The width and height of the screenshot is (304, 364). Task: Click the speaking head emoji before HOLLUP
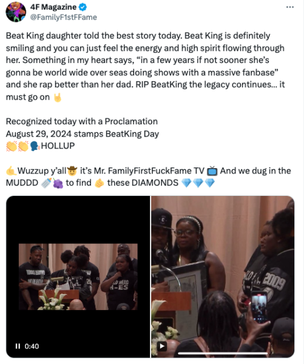coord(35,146)
